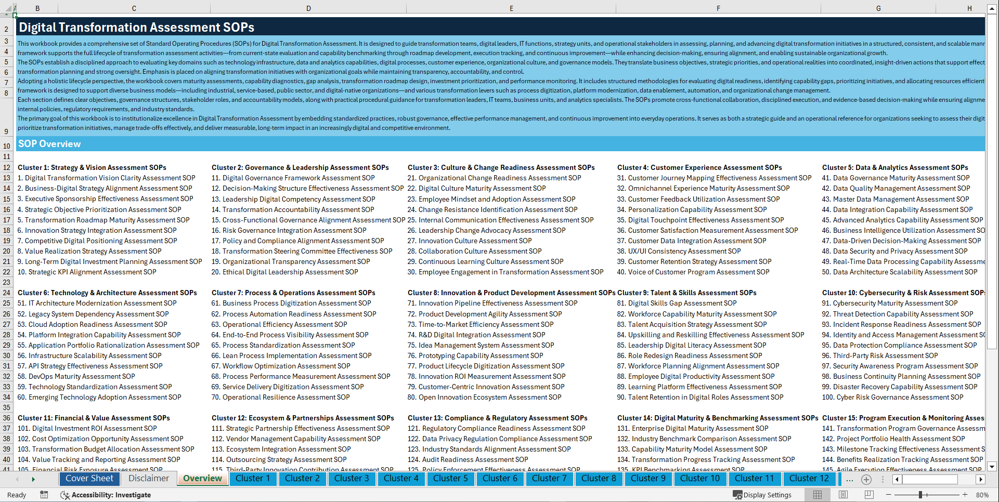Click the 80% zoom level indicator

983,495
